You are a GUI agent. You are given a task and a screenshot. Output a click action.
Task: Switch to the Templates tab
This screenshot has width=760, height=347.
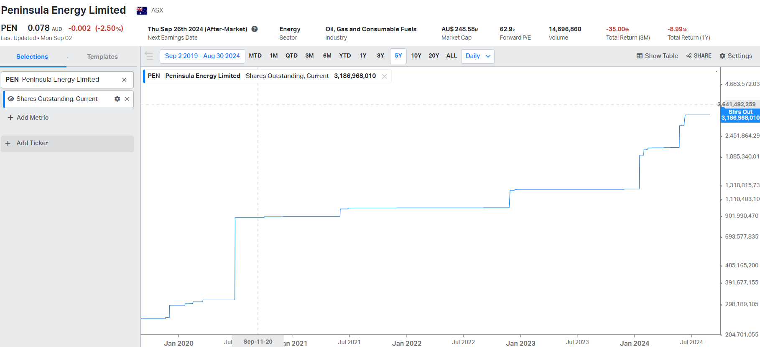102,57
